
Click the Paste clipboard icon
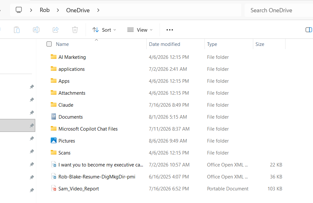pyautogui.click(x=17, y=30)
